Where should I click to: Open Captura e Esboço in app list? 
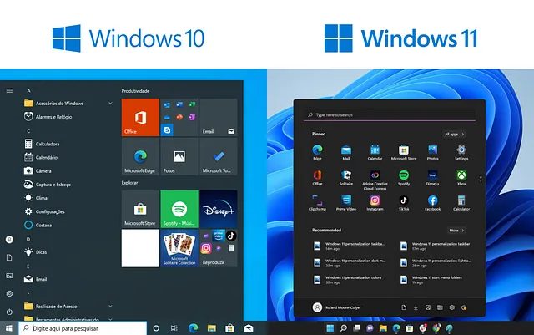click(x=48, y=185)
